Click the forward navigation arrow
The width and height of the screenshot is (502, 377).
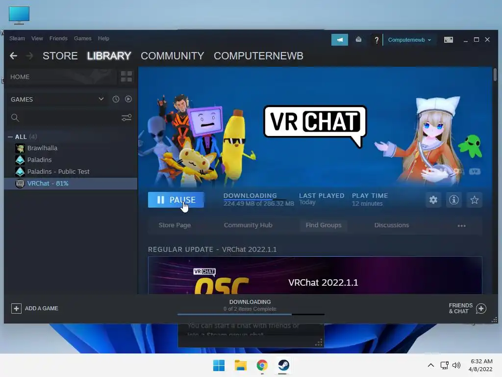click(x=29, y=56)
